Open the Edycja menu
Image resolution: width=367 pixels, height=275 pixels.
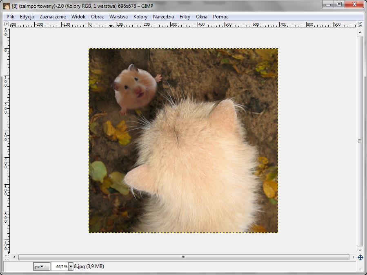click(x=27, y=17)
